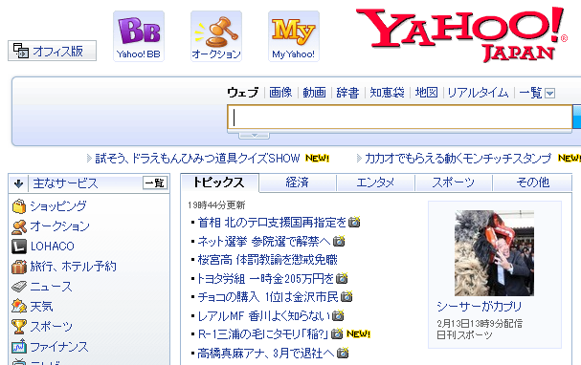Click the スポーツ trophy icon
Viewport: 581px width, 365px height.
click(x=19, y=327)
